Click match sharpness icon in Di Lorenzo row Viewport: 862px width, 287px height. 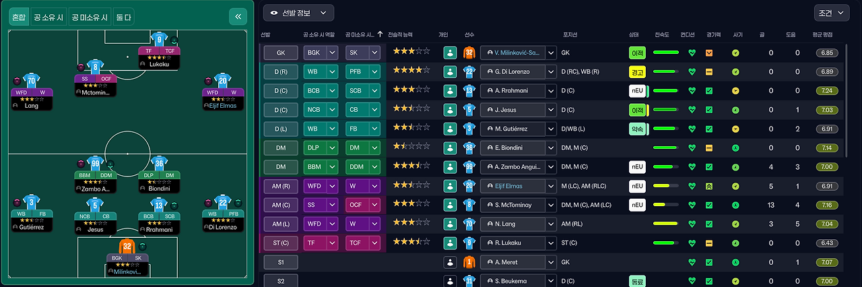point(709,71)
